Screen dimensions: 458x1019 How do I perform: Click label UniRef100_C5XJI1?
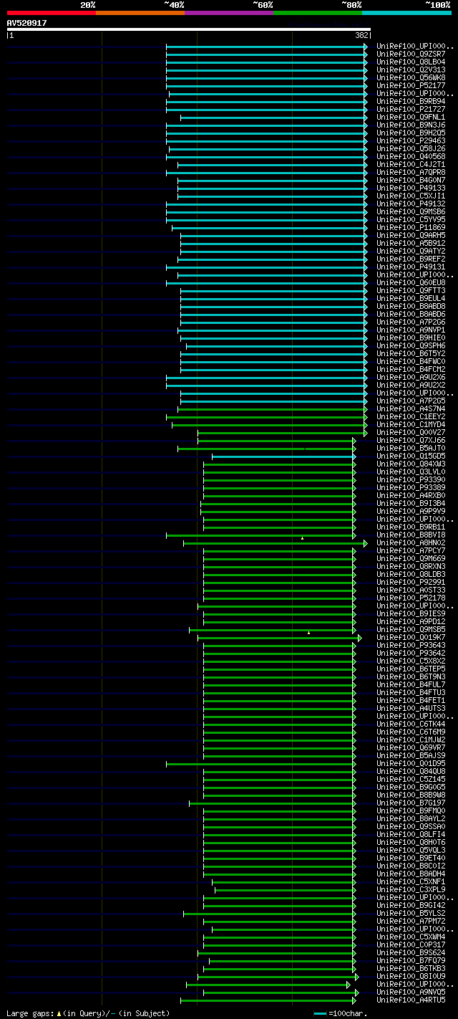[x=411, y=196]
